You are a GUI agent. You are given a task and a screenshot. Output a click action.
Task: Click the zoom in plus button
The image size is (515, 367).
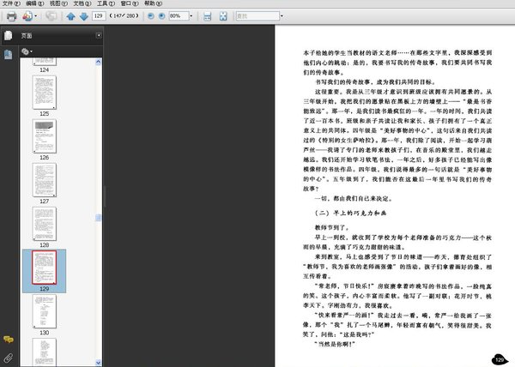click(161, 16)
